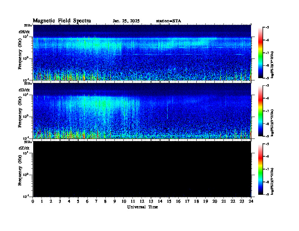Click the hour "12" tick label
Viewport: 299px width, 231px height.
[x=142, y=202]
